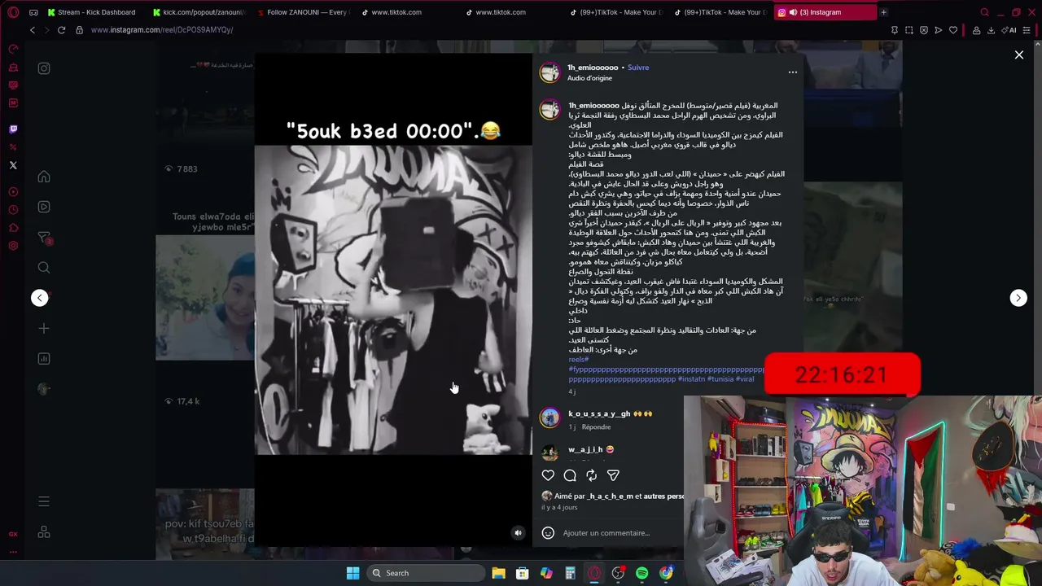This screenshot has width=1042, height=586.
Task: Open Opera sidebar settings gear
Action: click(x=13, y=246)
